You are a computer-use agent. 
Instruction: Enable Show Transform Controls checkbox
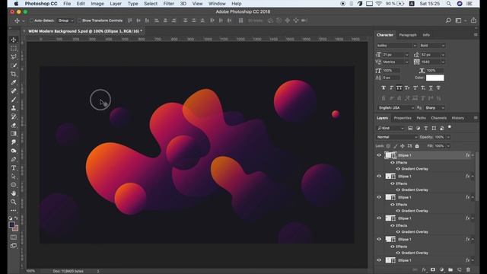[79, 21]
